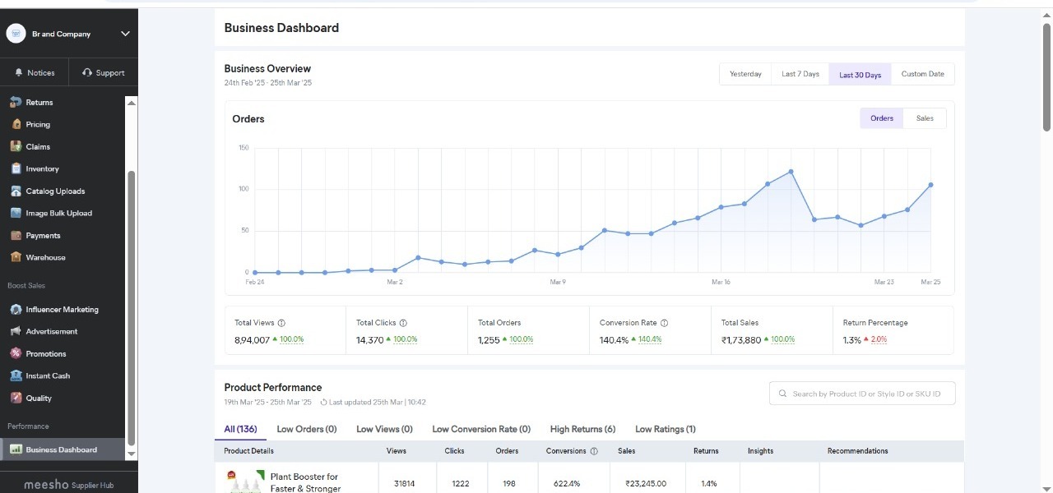Open the Warehouse icon in sidebar
The image size is (1053, 493).
coord(16,257)
